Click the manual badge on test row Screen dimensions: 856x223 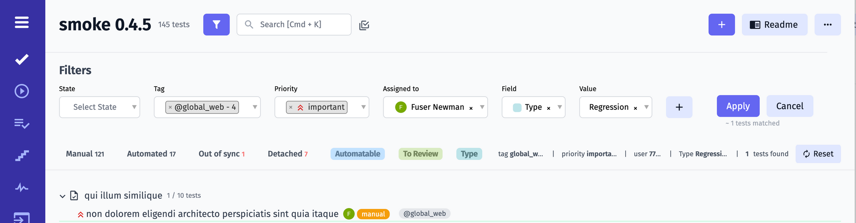[x=373, y=214]
